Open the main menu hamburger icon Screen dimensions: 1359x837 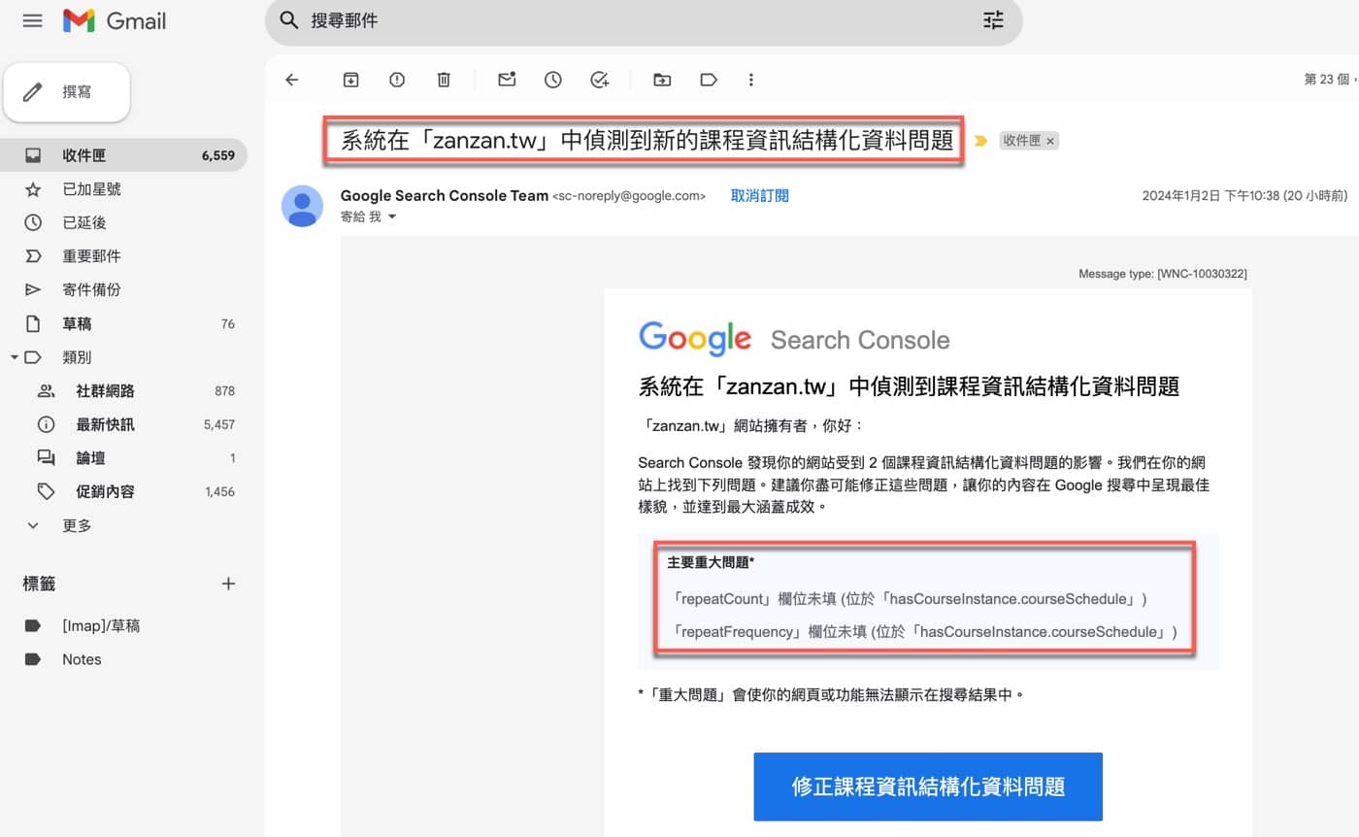coord(32,20)
